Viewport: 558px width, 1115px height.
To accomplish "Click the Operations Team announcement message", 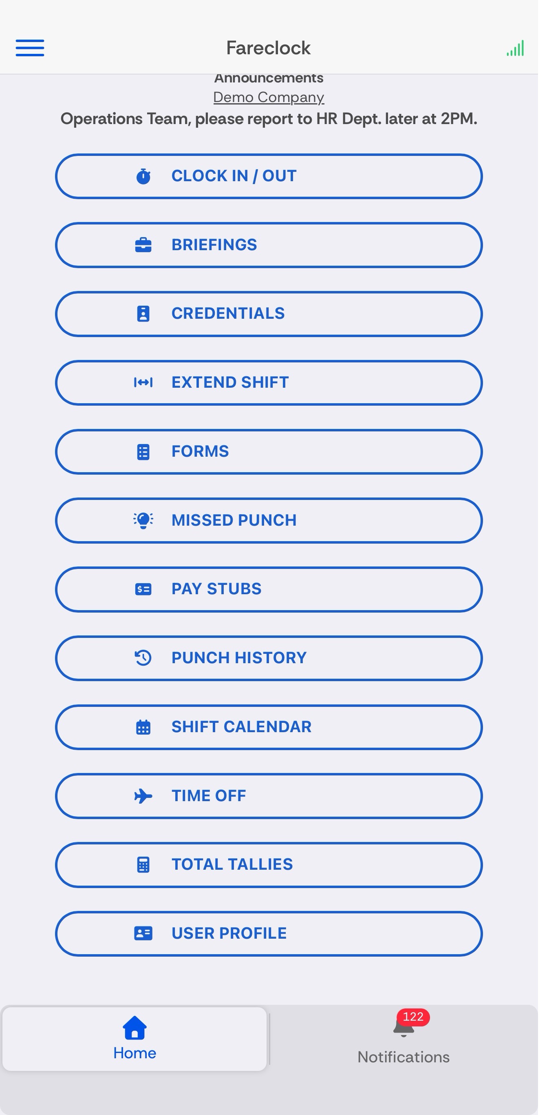I will pos(269,119).
